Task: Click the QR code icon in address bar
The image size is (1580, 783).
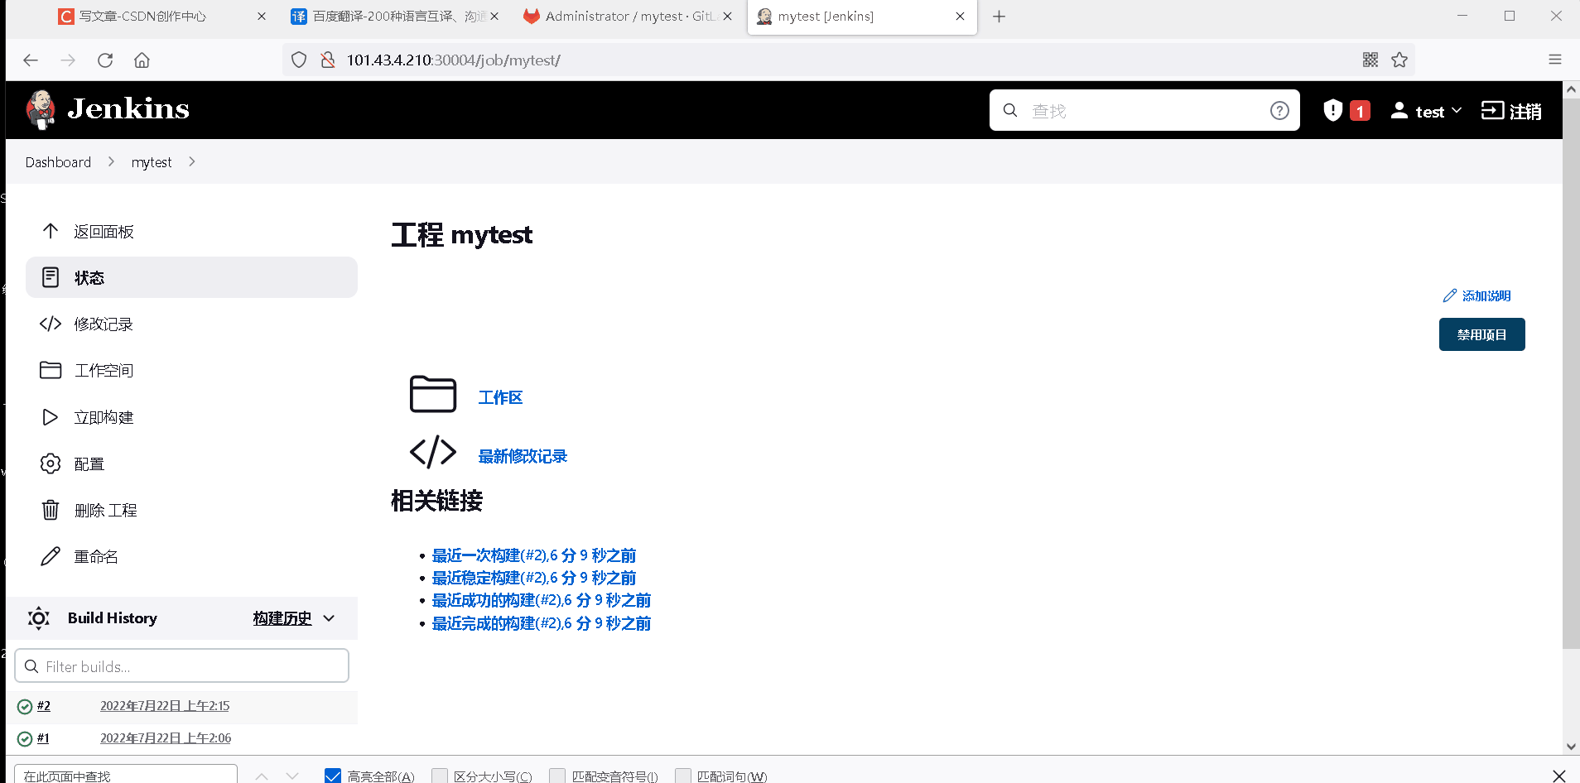Action: pyautogui.click(x=1370, y=60)
